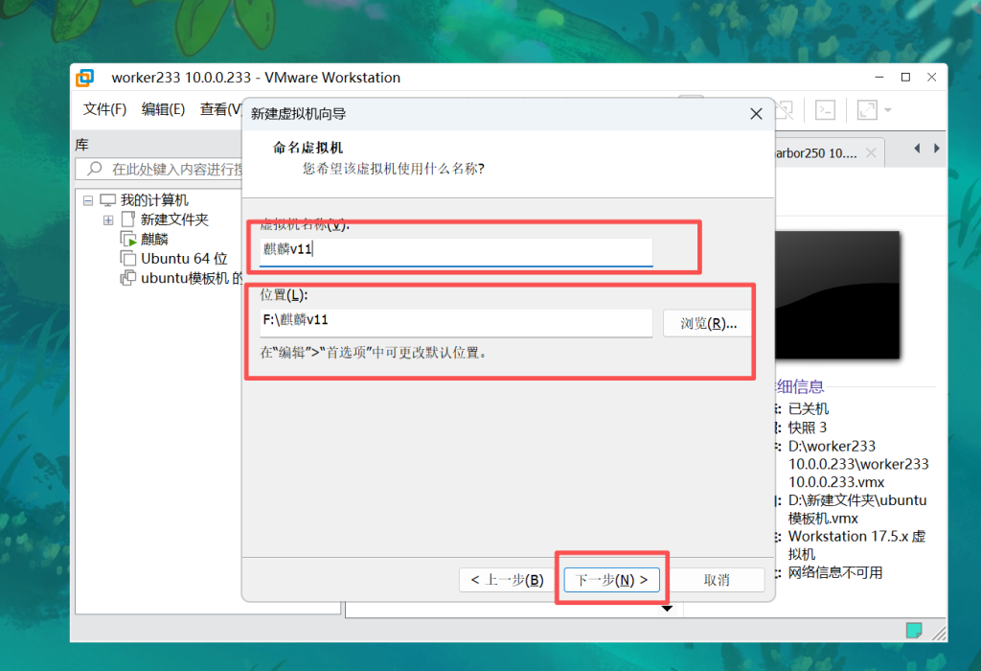Open the 编辑(E) menu
The image size is (981, 671).
tap(163, 109)
